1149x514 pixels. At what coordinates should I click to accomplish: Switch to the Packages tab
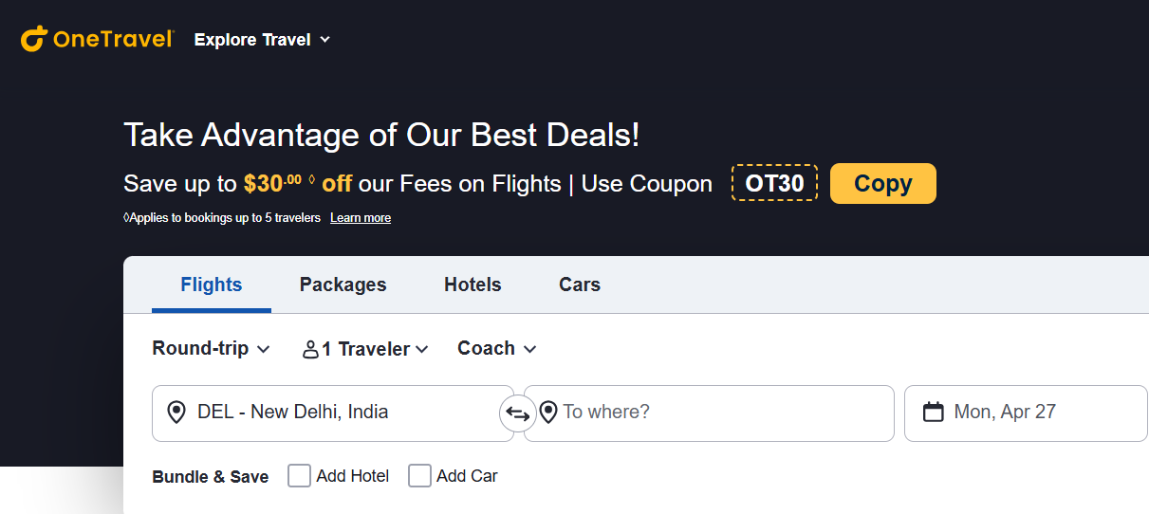tap(343, 285)
